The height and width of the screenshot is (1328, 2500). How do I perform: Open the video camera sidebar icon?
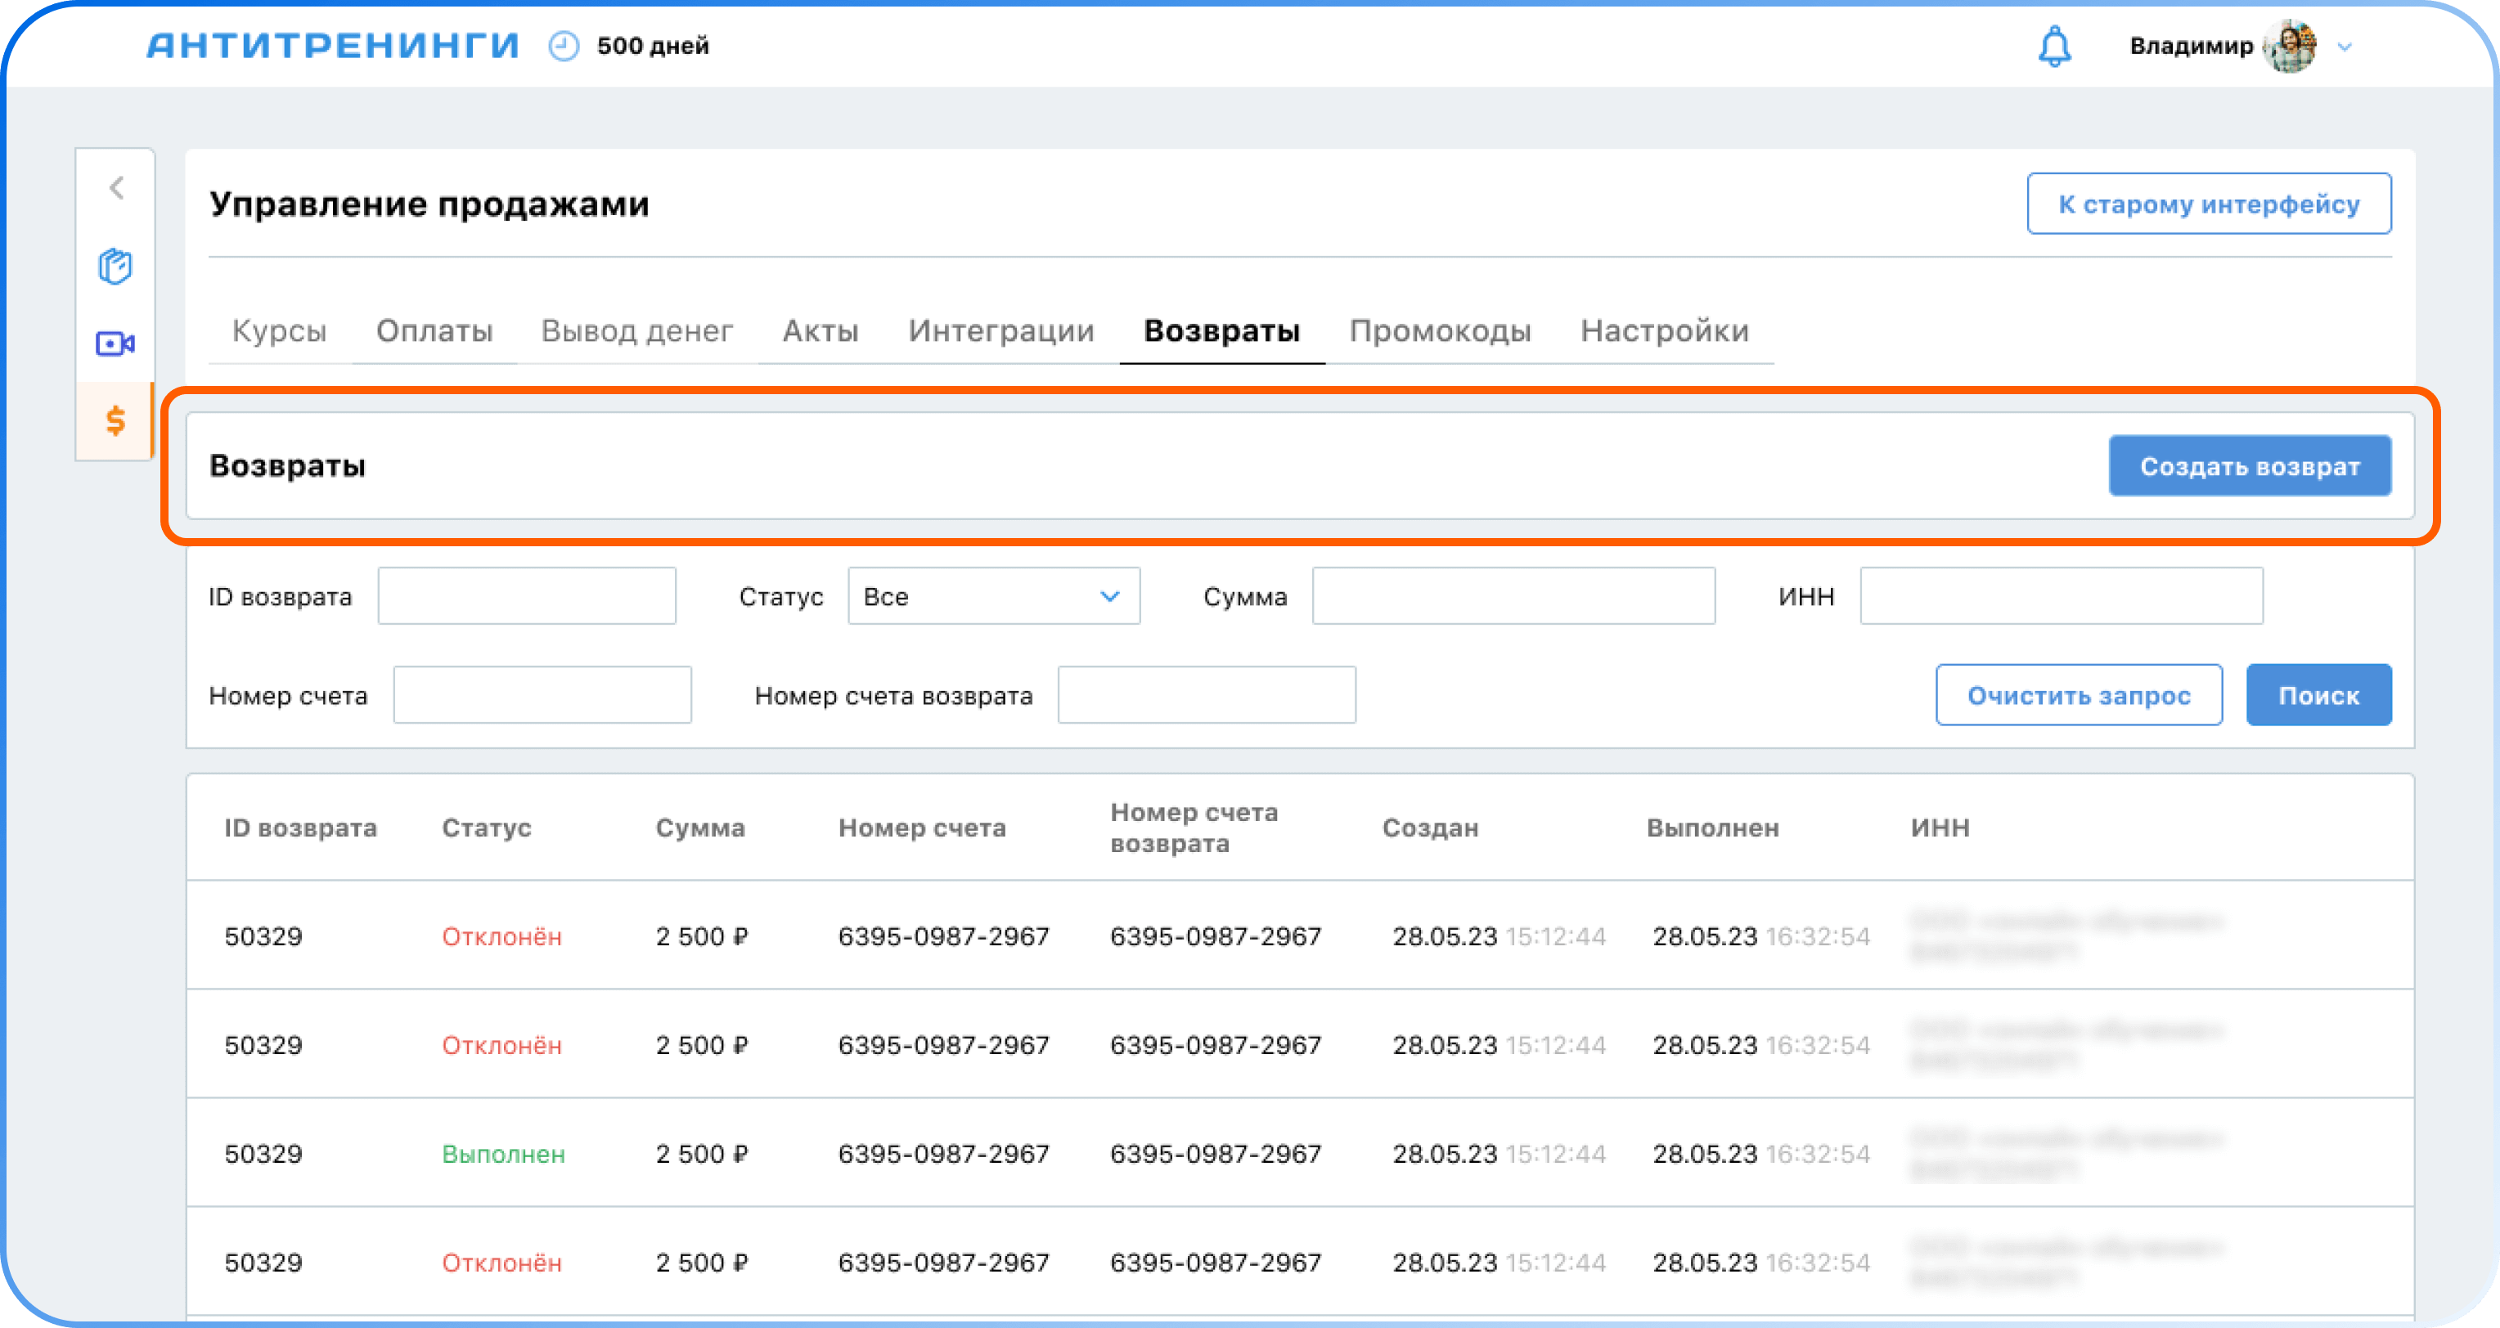coord(115,343)
